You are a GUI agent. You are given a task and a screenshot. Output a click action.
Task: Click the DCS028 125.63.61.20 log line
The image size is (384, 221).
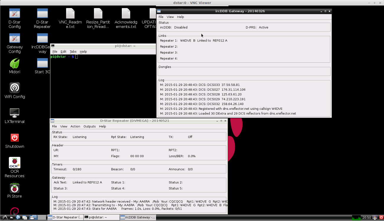click(201, 94)
